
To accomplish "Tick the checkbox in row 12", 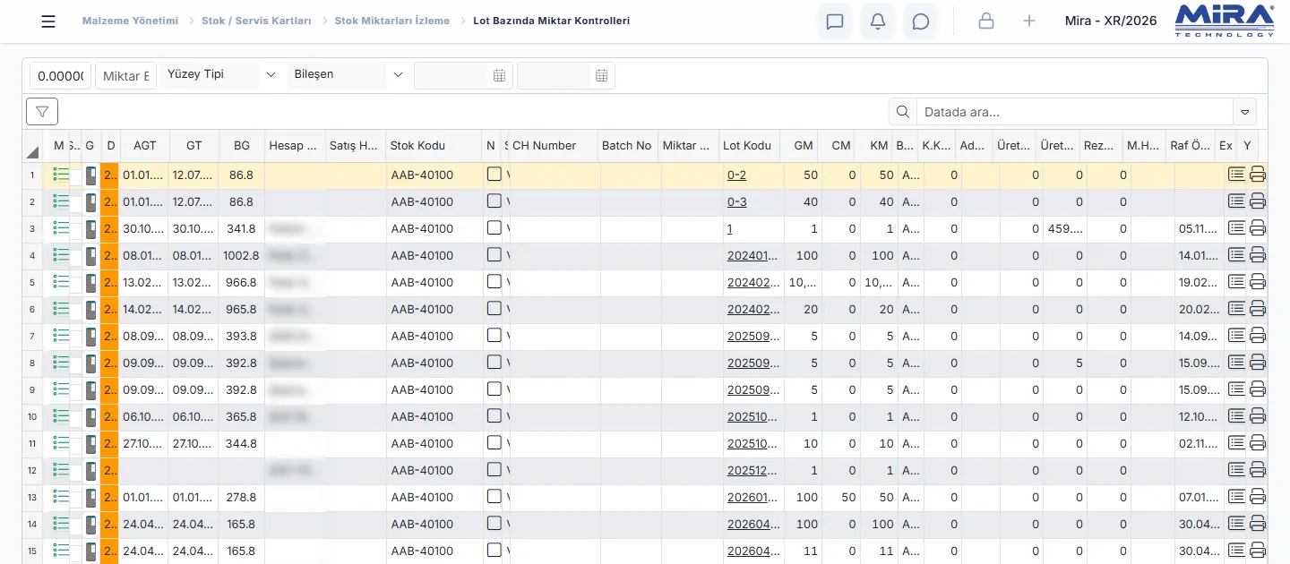I will 494,470.
